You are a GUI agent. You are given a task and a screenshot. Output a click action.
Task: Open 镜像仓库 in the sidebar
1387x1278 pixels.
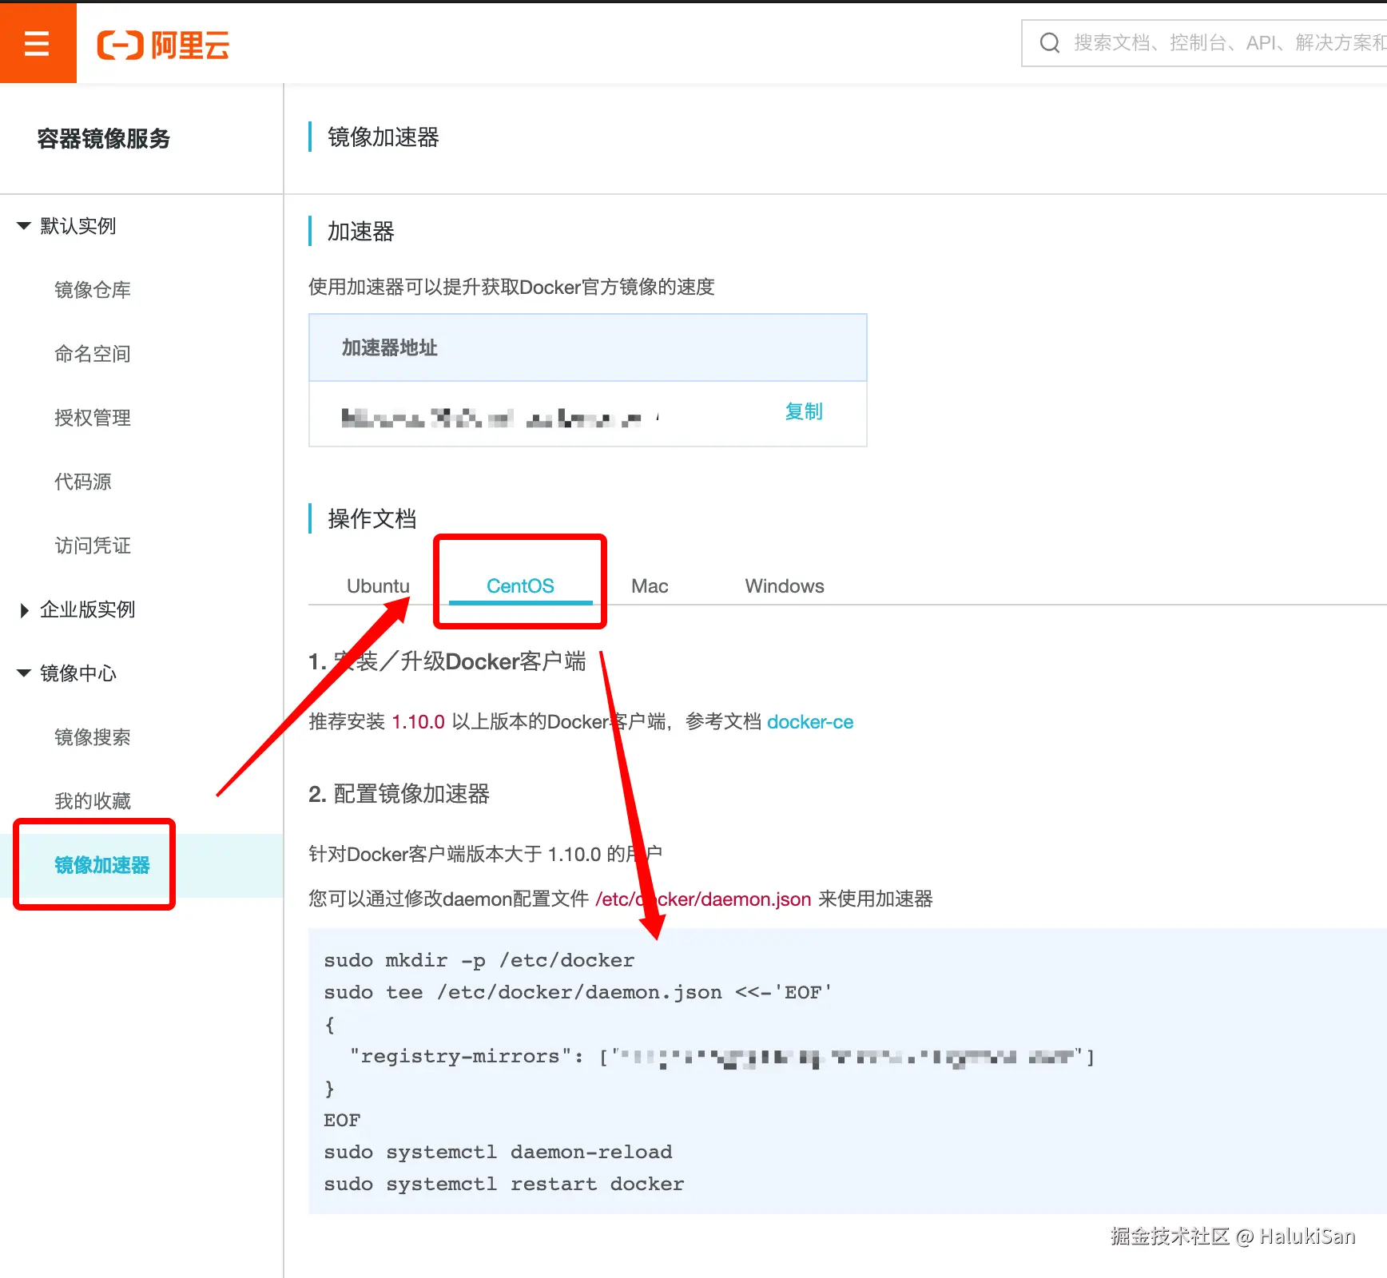point(93,290)
